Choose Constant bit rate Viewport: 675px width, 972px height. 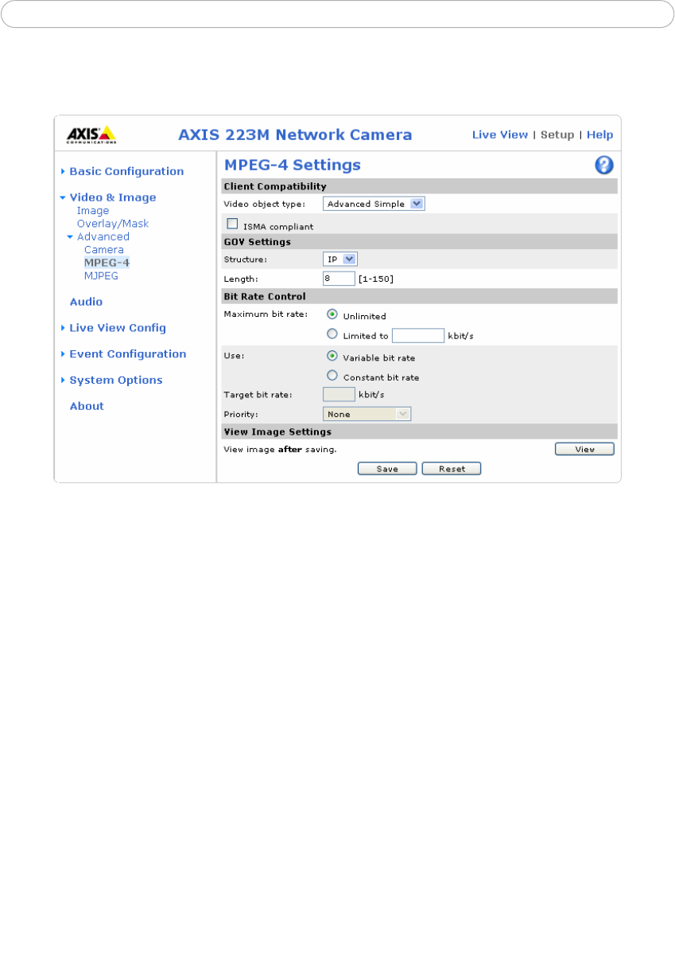[332, 377]
